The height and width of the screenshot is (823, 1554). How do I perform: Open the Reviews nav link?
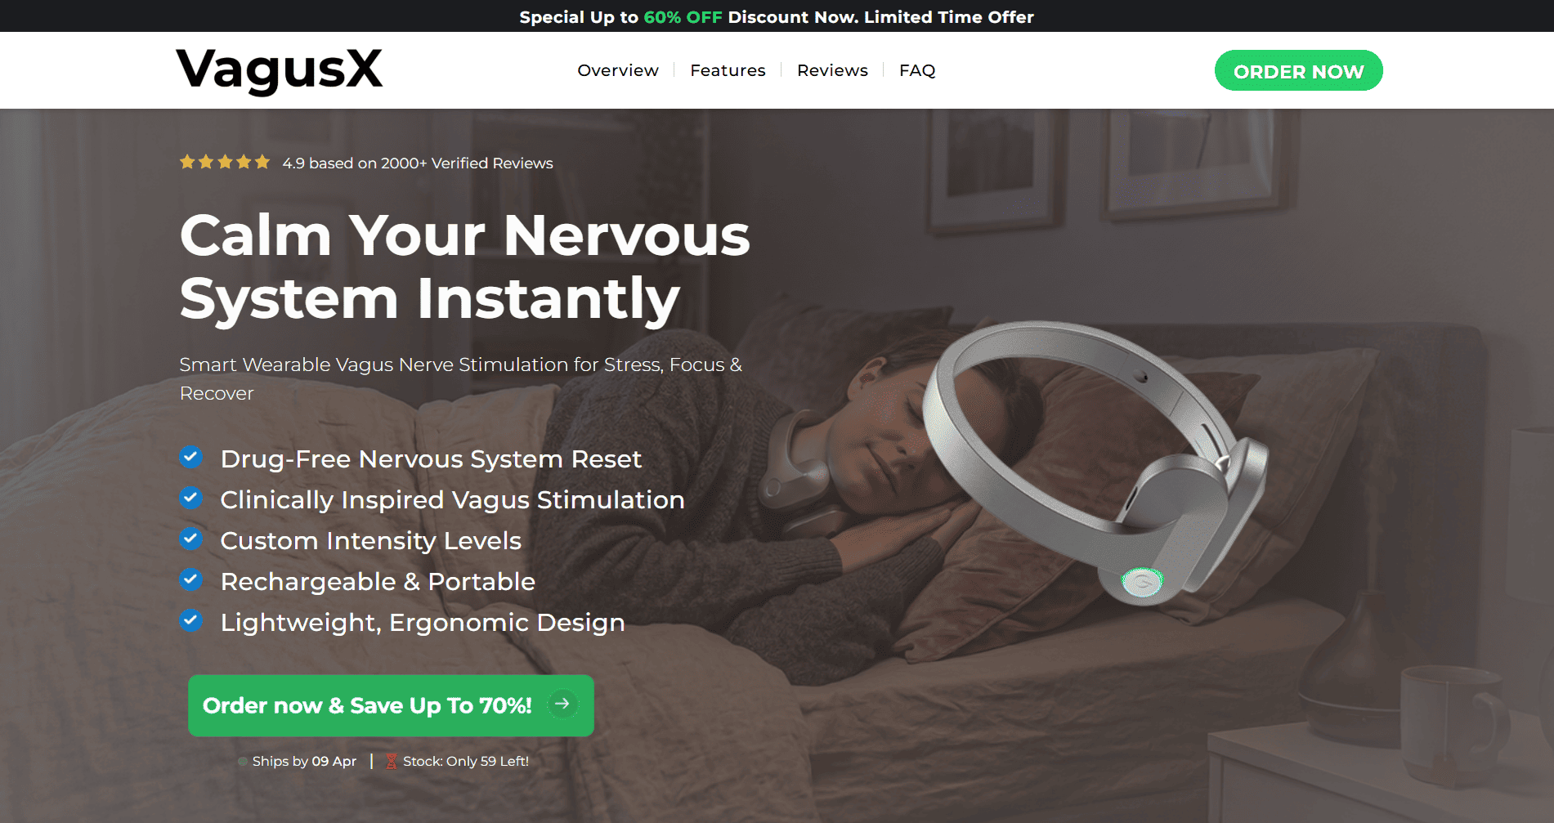(832, 70)
